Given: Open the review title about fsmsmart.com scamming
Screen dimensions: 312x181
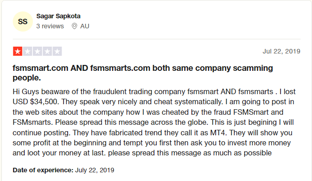Looking at the screenshot, I should pos(143,73).
